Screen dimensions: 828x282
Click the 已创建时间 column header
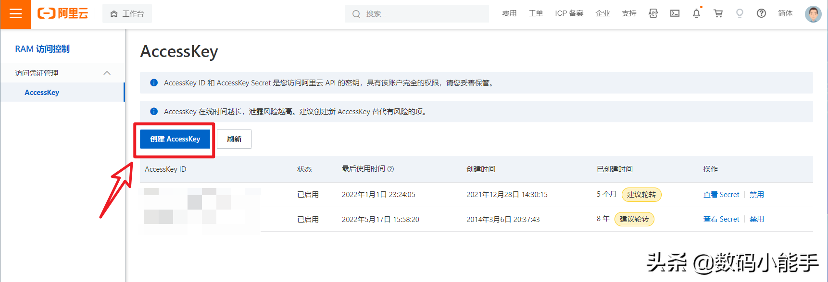pos(615,169)
